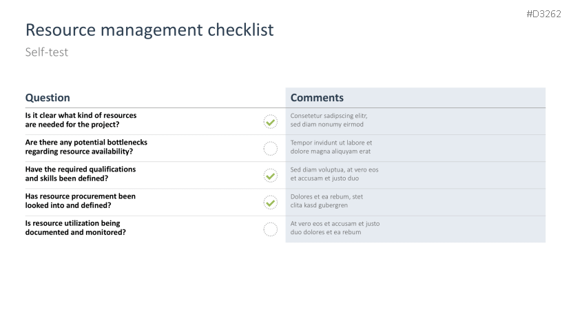Click the #D3262 slide code
The height and width of the screenshot is (321, 571).
tap(545, 14)
